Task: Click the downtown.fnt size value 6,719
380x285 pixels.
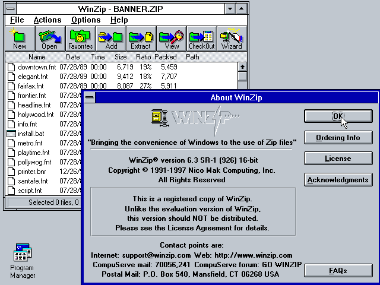Action: click(x=125, y=67)
